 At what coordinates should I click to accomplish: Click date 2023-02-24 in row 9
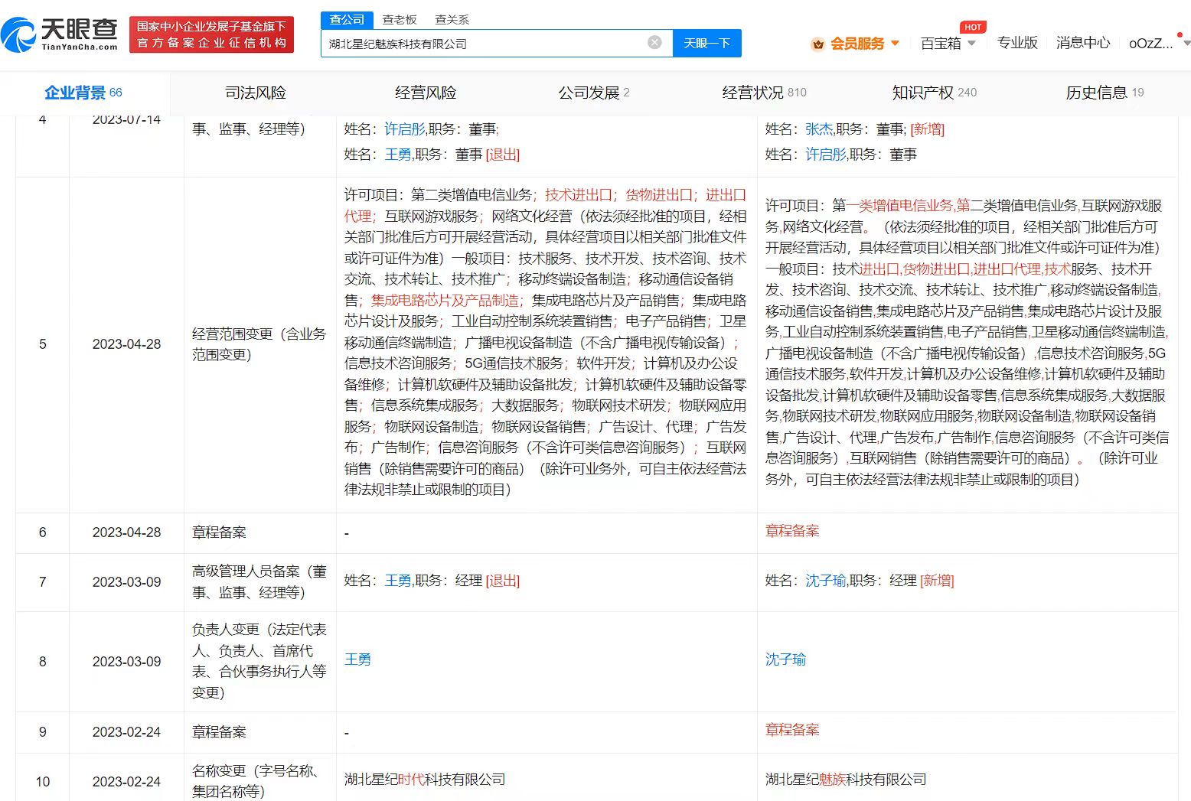pos(127,732)
